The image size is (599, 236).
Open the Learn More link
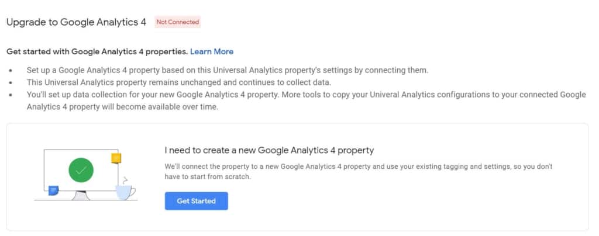coord(212,51)
